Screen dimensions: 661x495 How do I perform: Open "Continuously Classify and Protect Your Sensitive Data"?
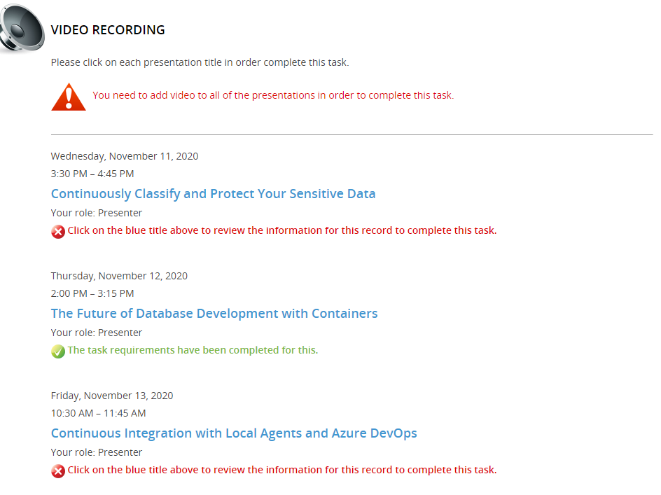[x=213, y=194]
